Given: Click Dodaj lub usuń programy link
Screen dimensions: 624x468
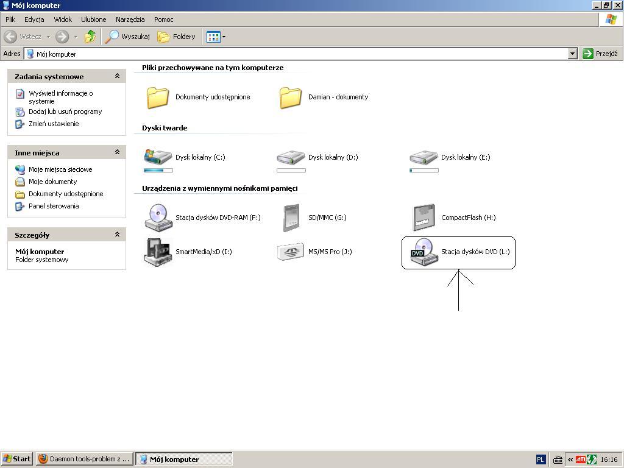Looking at the screenshot, I should pos(65,112).
